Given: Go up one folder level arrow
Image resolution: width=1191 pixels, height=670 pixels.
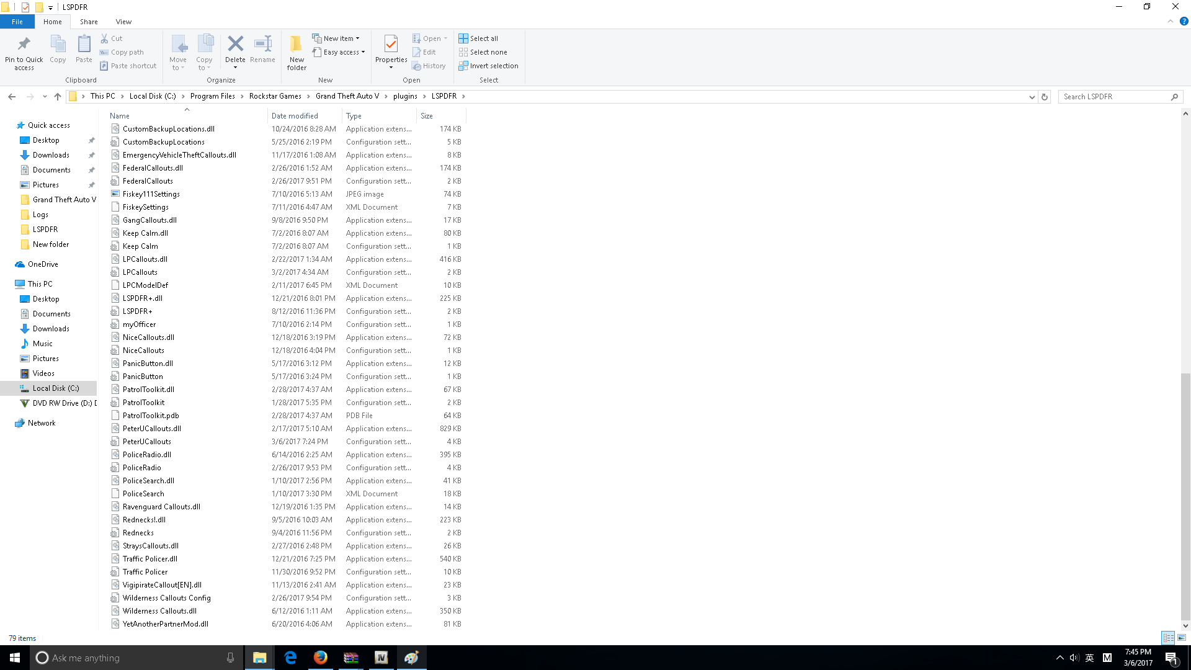Looking at the screenshot, I should coord(58,97).
